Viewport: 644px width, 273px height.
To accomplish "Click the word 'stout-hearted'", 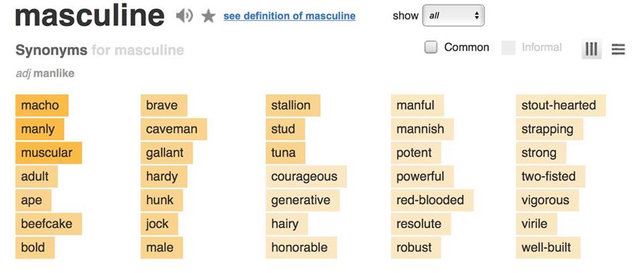I will click(x=559, y=105).
